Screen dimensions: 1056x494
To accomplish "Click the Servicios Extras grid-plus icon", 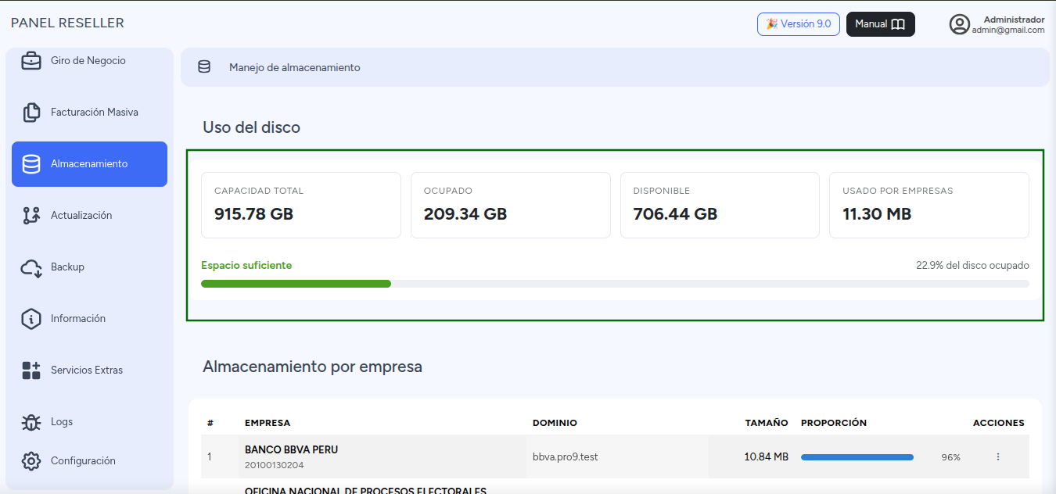I will 31,370.
